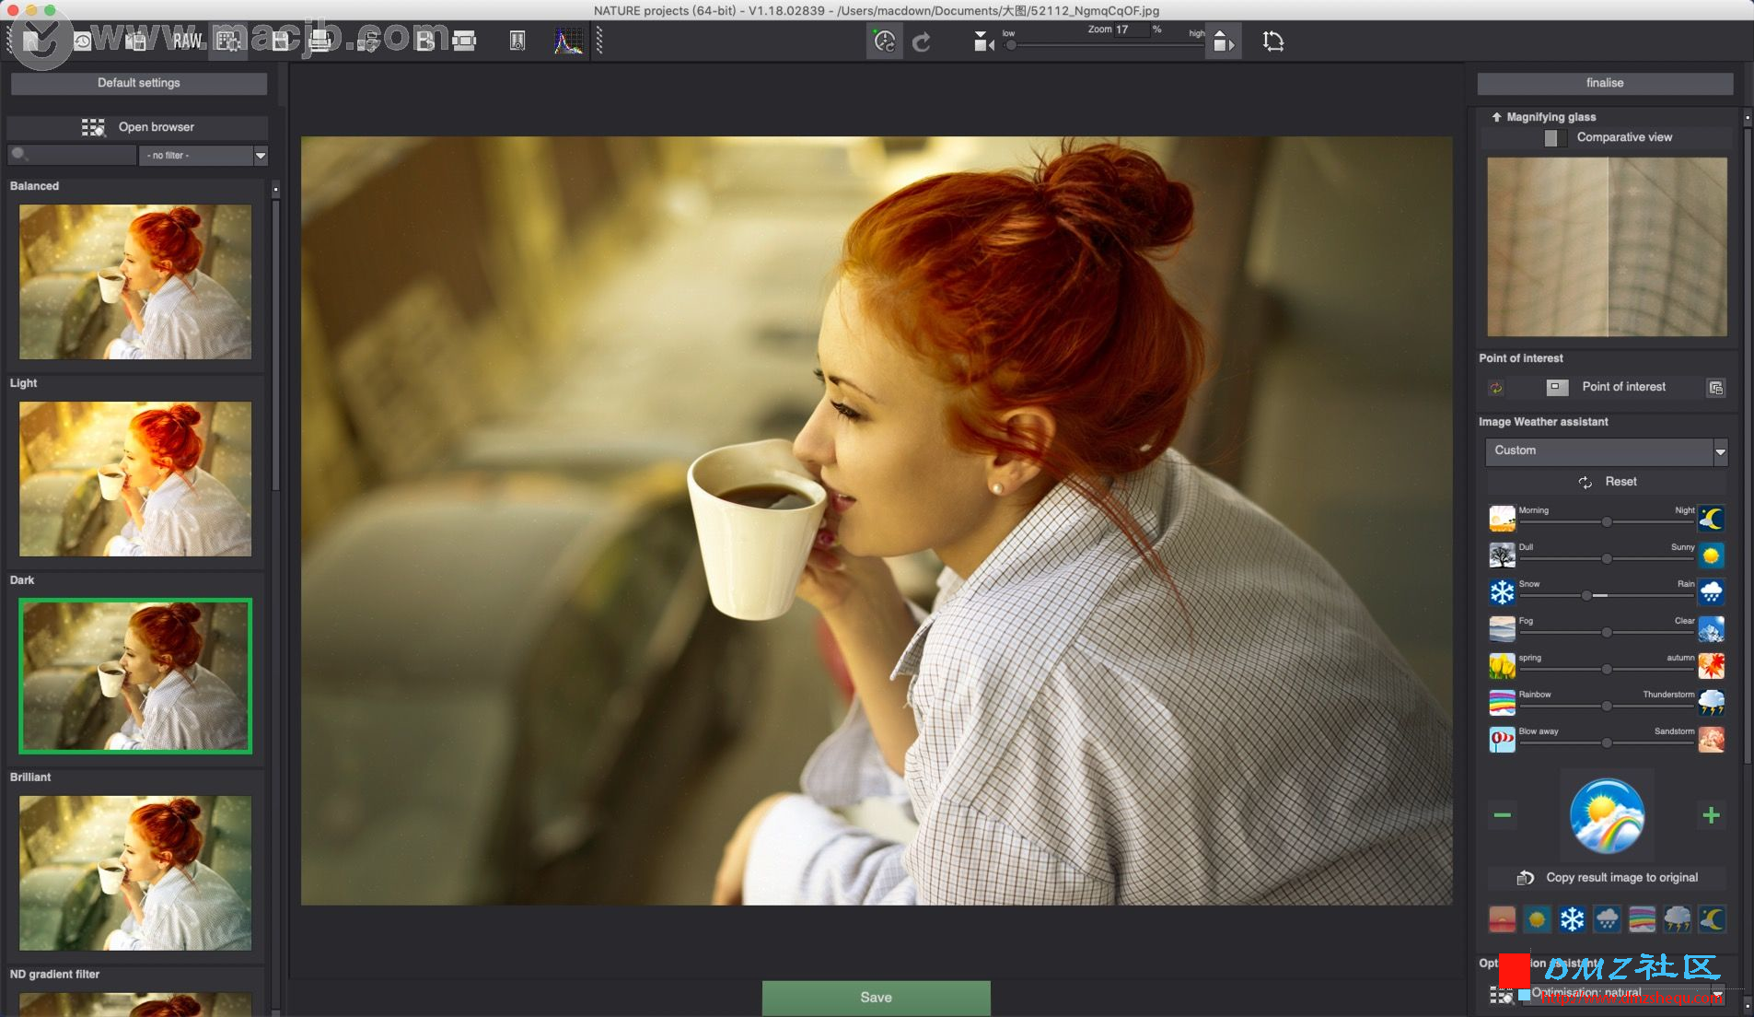
Task: Click the Clear sky icon
Action: [1711, 628]
